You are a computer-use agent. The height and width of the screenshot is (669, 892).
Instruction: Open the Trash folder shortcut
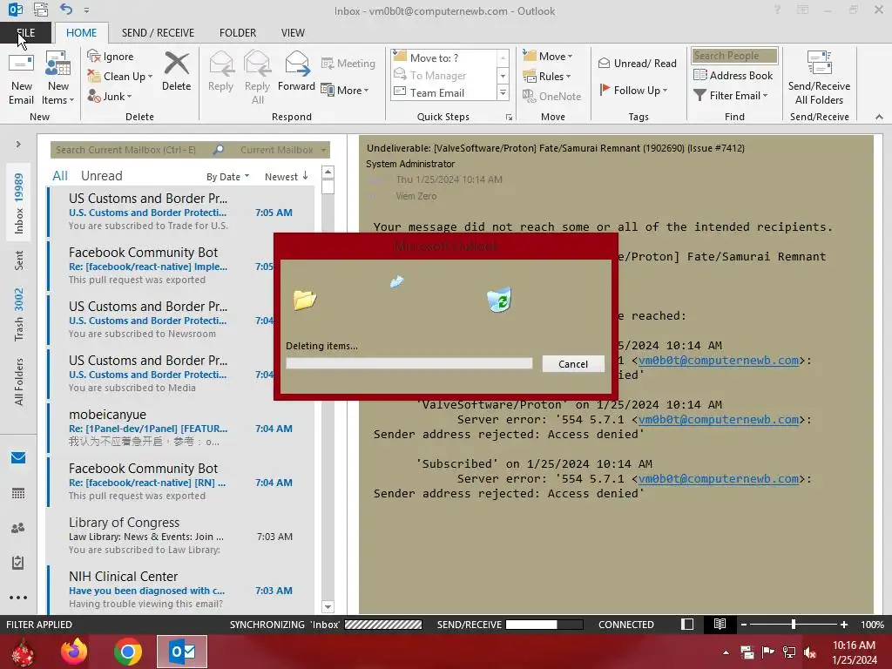(x=19, y=314)
